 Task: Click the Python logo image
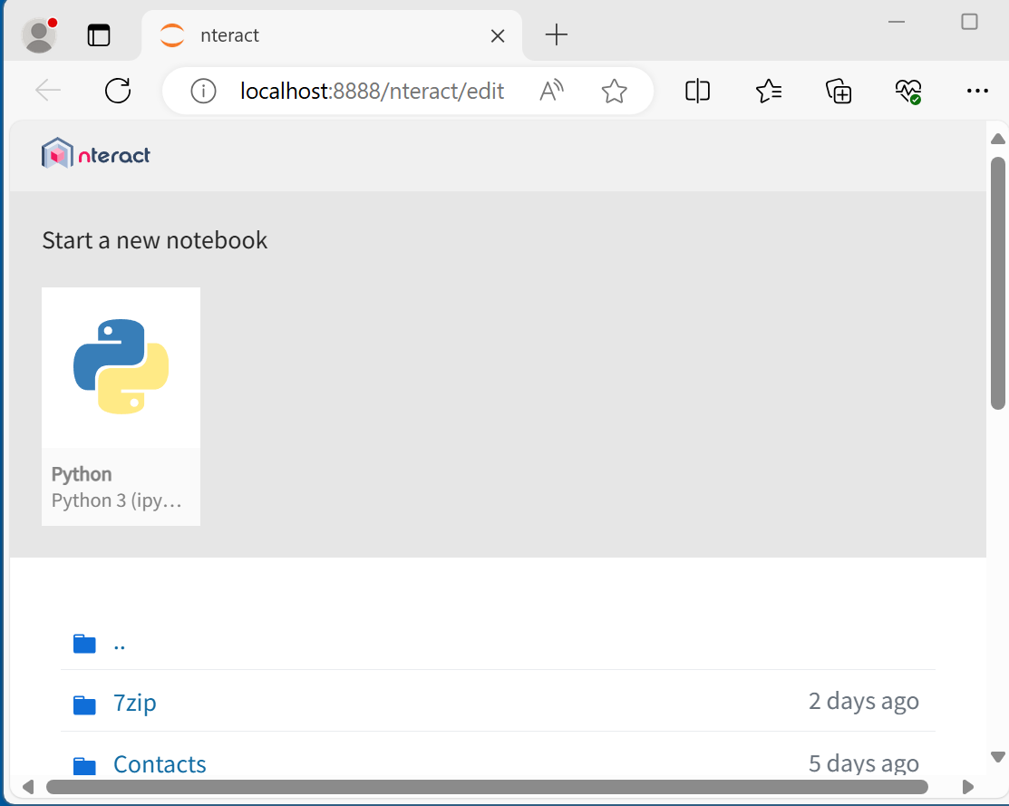(121, 366)
